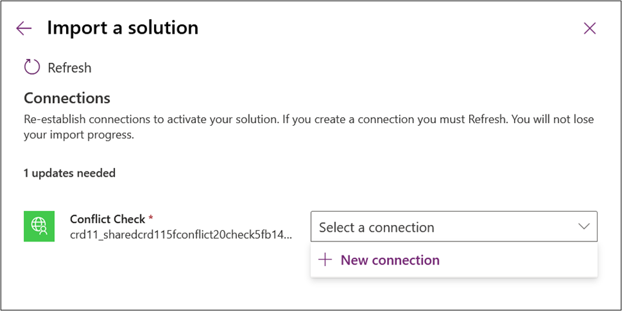The height and width of the screenshot is (311, 622).
Task: Click the Select a connection placeholder text
Action: 377,228
